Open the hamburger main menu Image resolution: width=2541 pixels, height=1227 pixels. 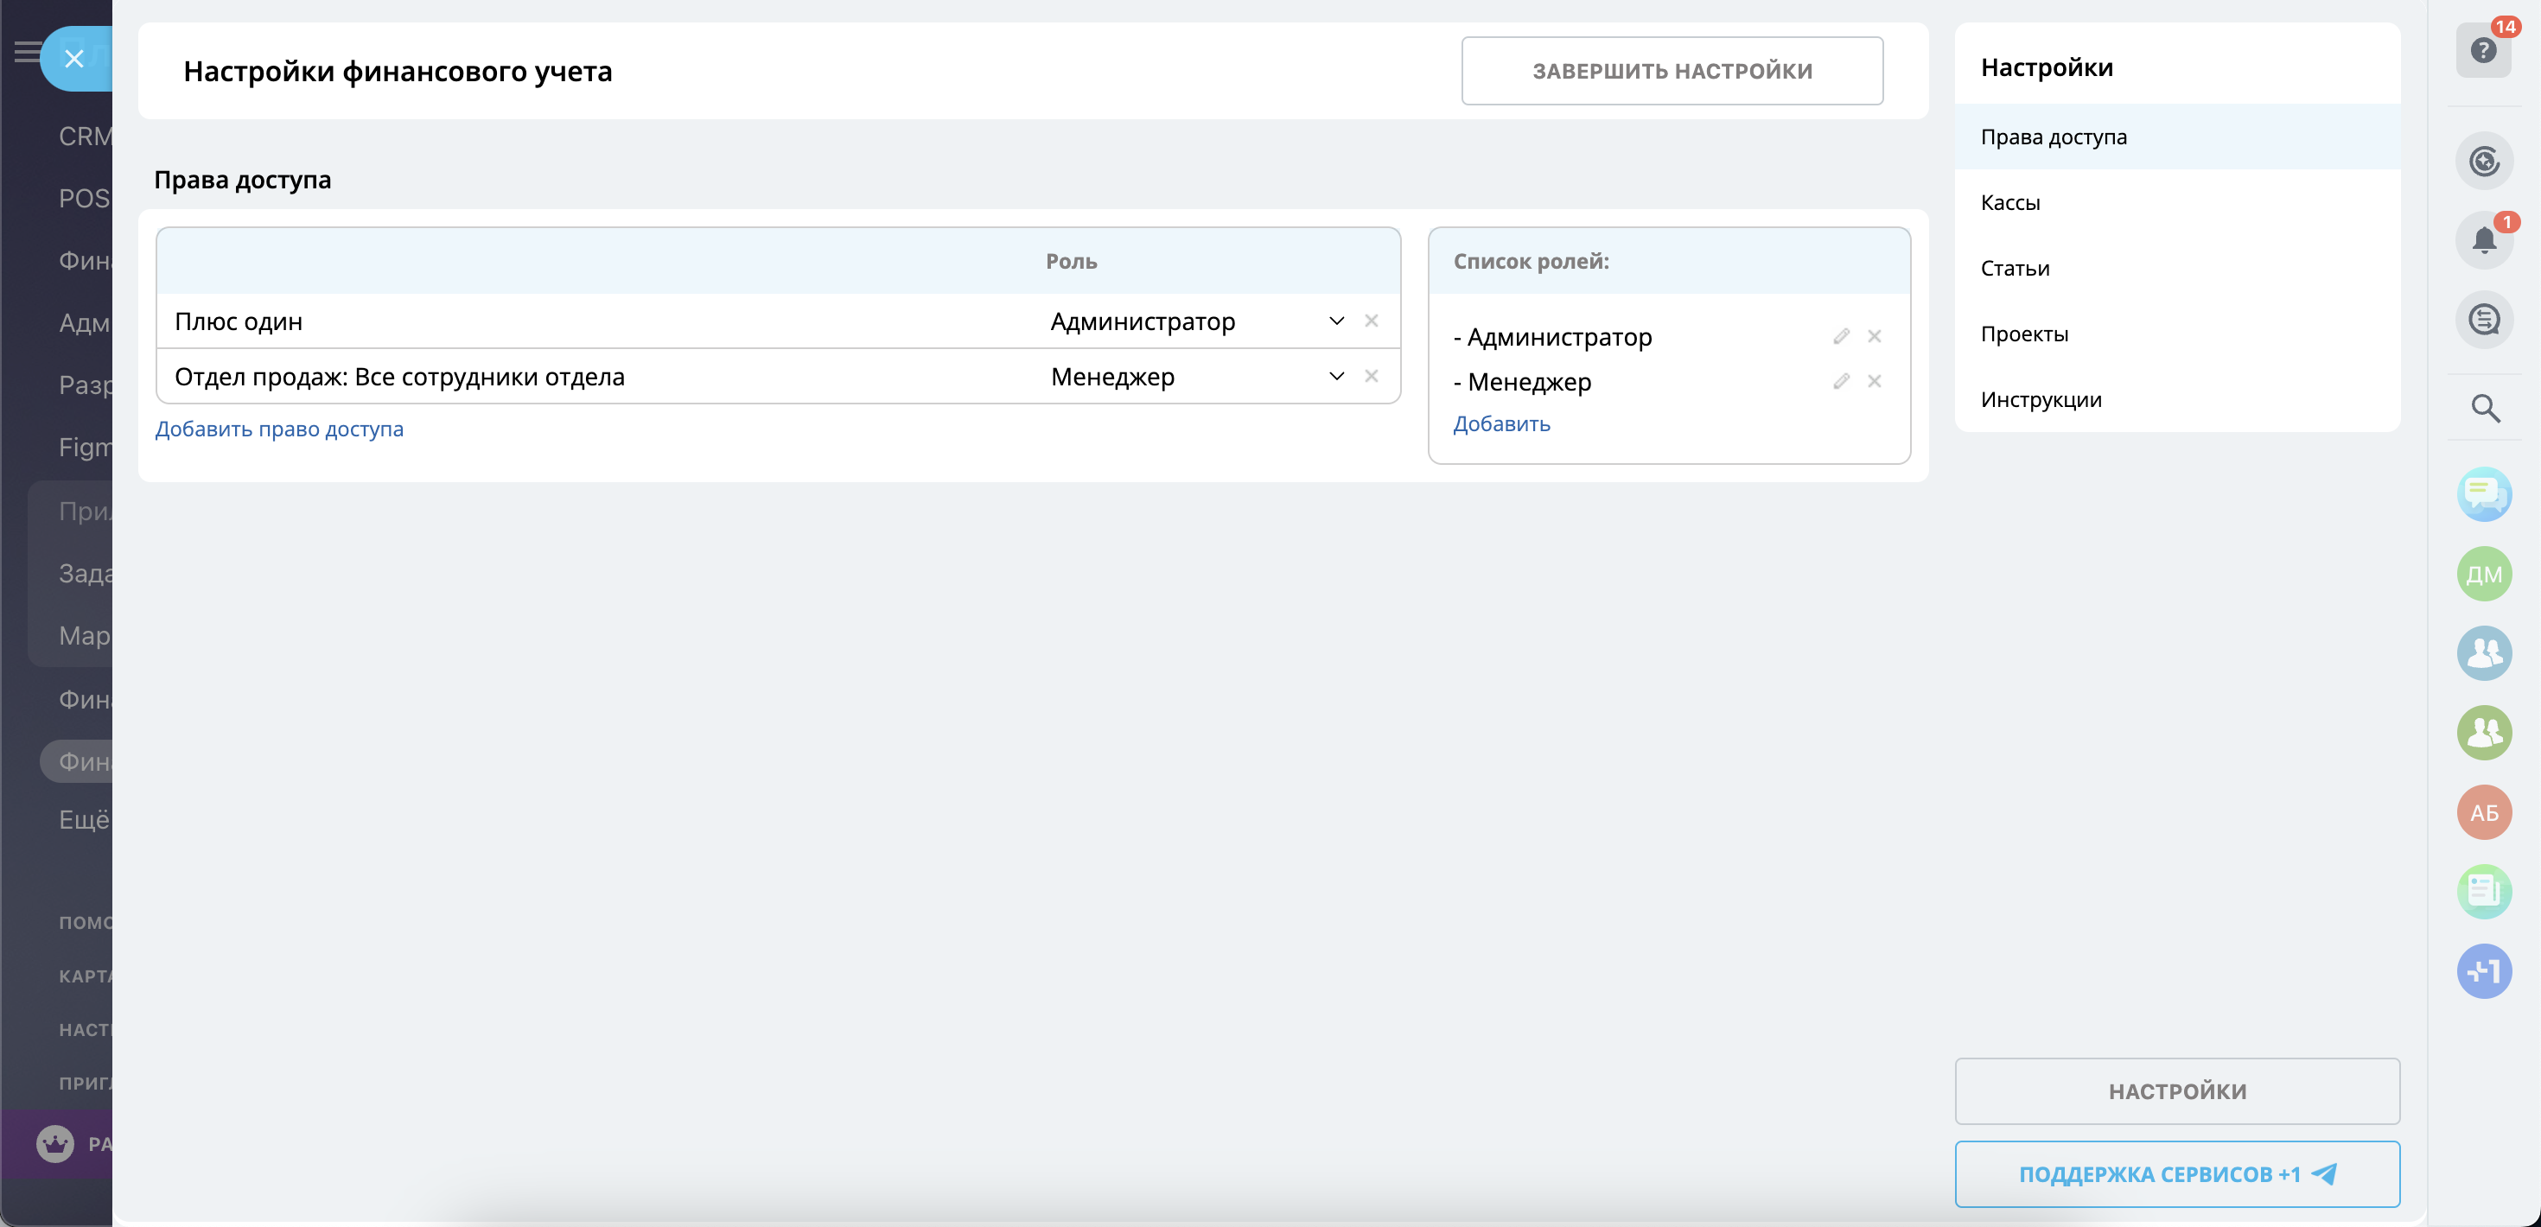tap(27, 51)
